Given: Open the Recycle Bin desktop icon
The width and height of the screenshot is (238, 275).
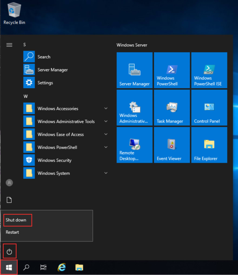Looking at the screenshot, I should [14, 14].
